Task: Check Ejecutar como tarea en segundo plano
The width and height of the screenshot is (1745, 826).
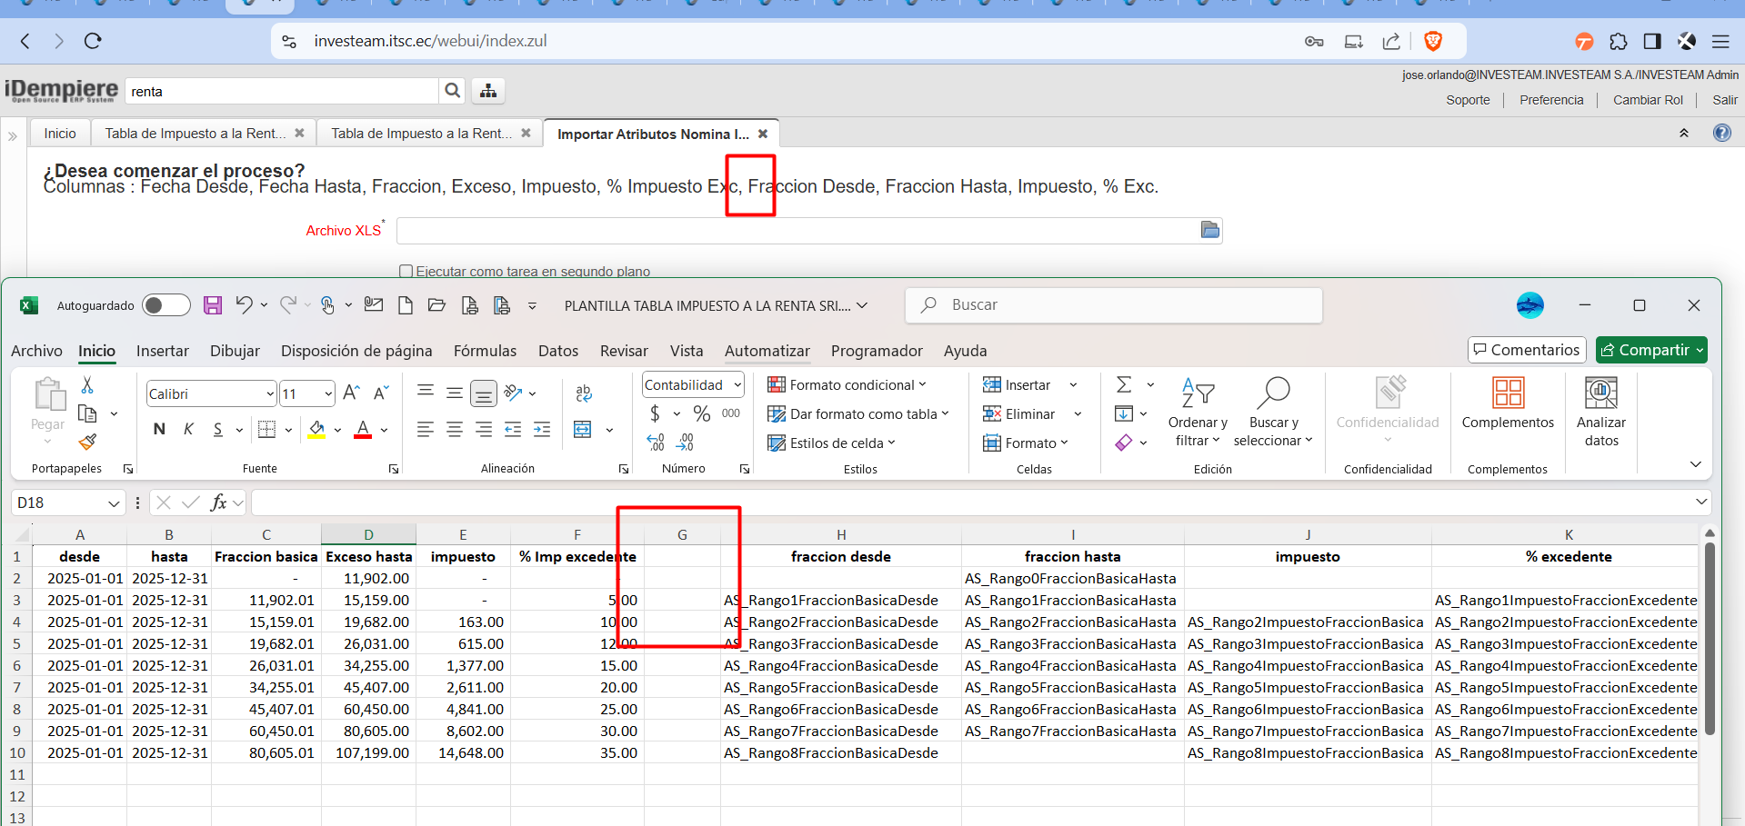Action: (x=406, y=271)
